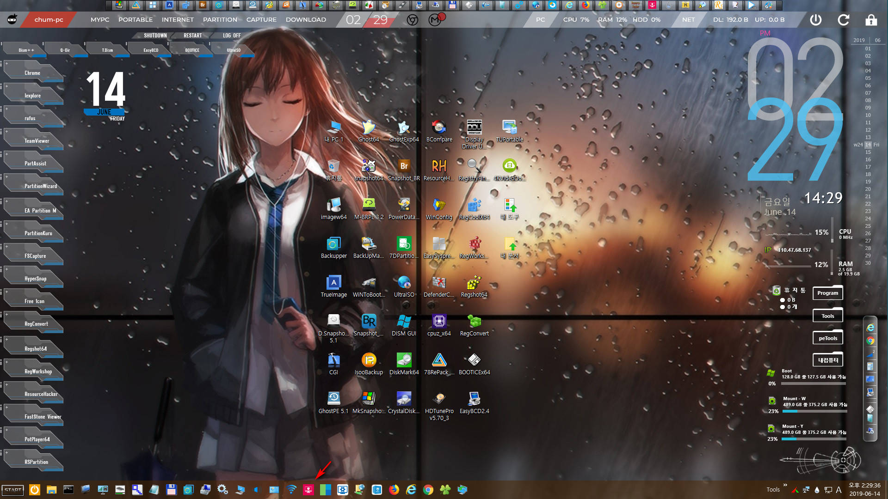The image size is (888, 499).
Task: Open the CAPTURE menu
Action: click(261, 20)
